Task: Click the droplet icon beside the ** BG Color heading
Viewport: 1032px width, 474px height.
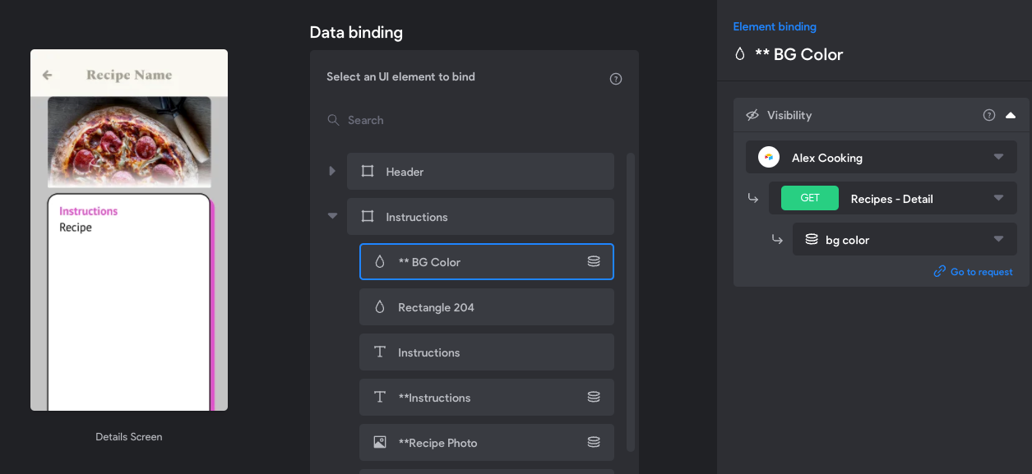Action: coord(739,54)
